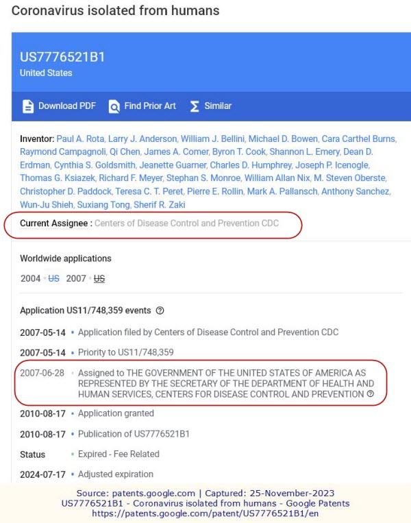Viewport: 411px width, 523px height.
Task: Click help icon after assignment entry text
Action: [371, 394]
